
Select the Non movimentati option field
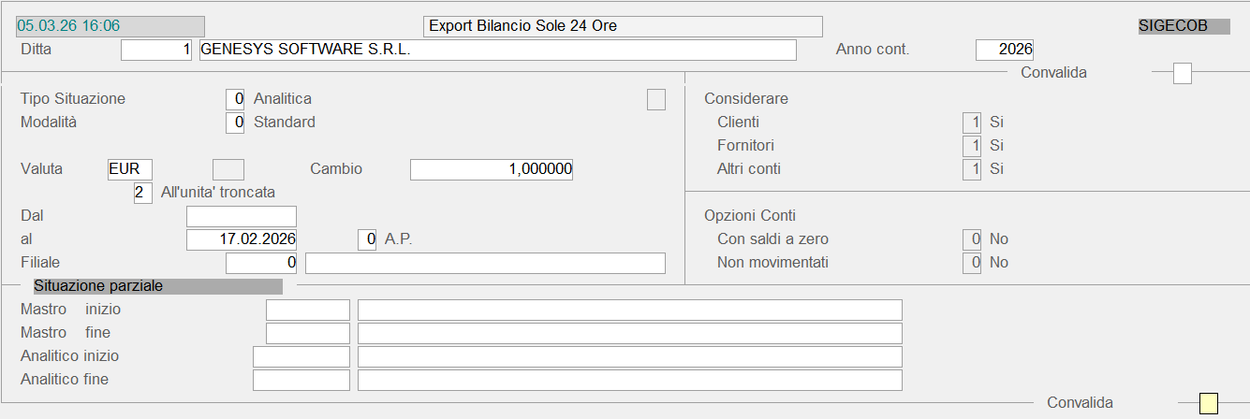pyautogui.click(x=972, y=263)
